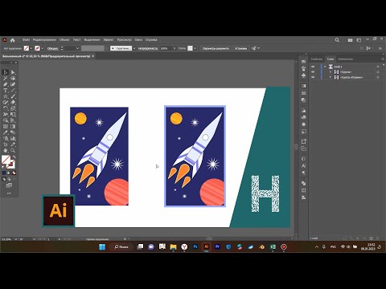The width and height of the screenshot is (386, 289).
Task: Select the Star shape tool
Action: (6, 96)
